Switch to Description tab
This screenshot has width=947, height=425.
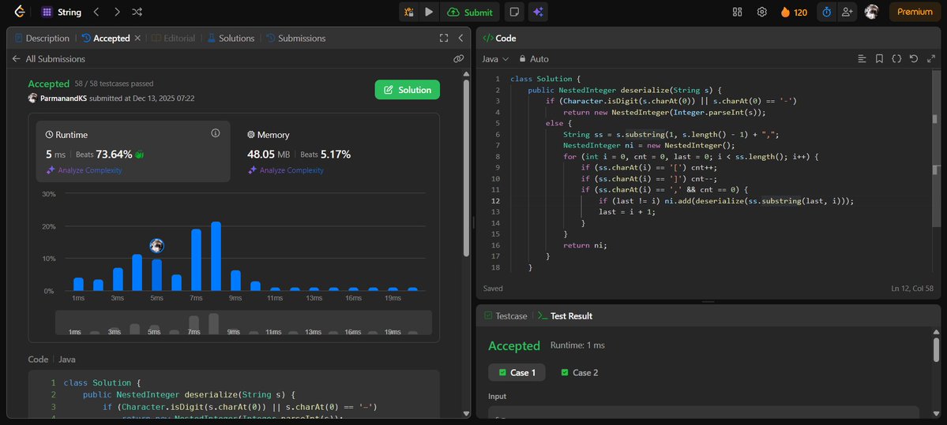42,38
